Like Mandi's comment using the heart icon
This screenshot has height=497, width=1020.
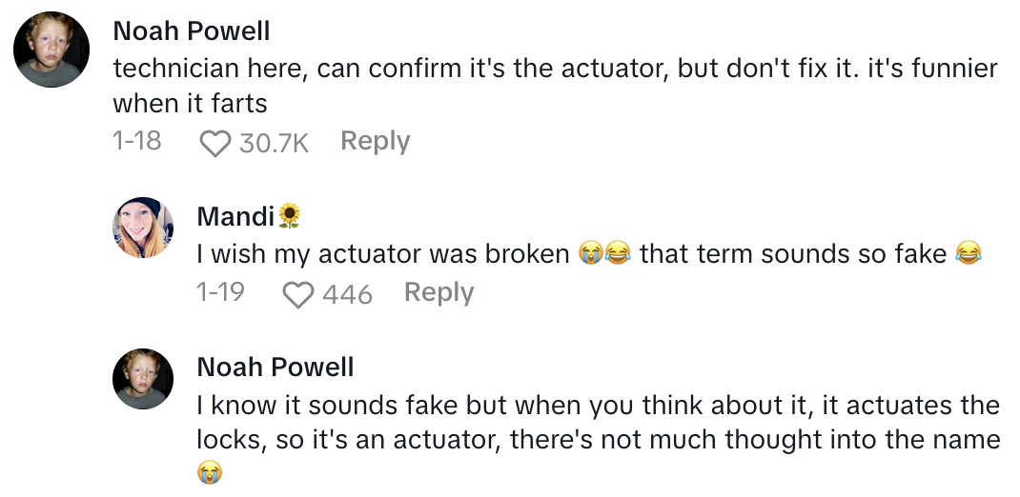[x=298, y=294]
